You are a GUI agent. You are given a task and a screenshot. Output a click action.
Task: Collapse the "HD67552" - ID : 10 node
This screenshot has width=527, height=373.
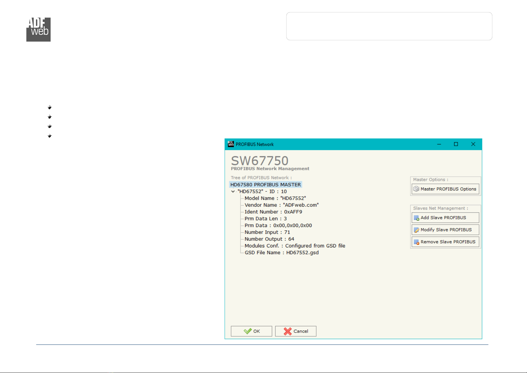[233, 192]
